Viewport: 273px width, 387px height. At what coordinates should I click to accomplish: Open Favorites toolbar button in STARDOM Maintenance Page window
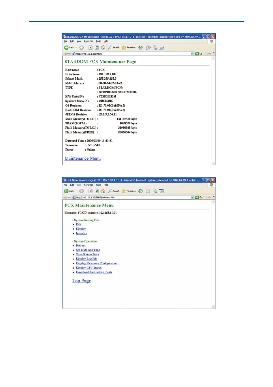click(x=129, y=48)
